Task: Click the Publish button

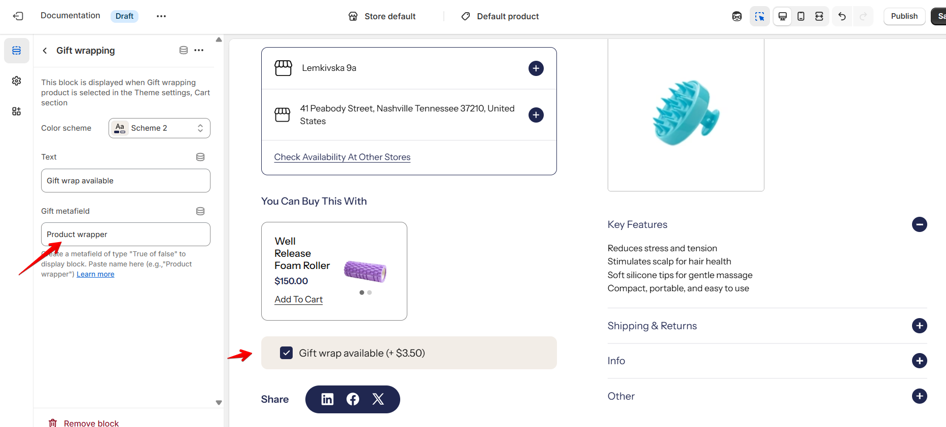Action: pyautogui.click(x=904, y=16)
